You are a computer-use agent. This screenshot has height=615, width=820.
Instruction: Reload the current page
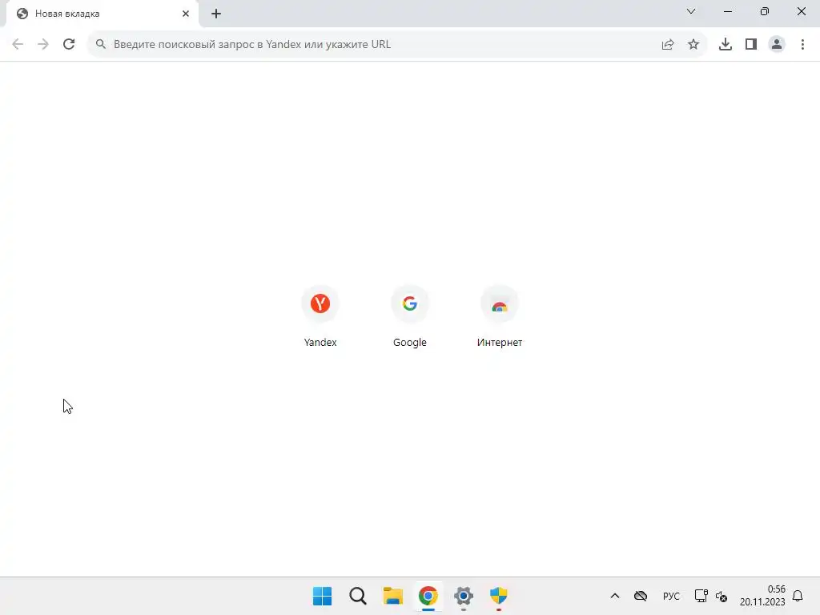click(x=69, y=45)
